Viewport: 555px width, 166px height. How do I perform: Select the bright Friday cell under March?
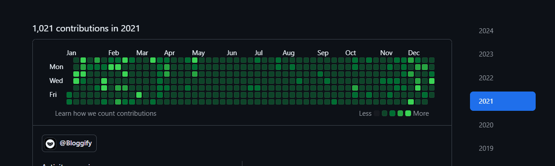pyautogui.click(x=139, y=95)
